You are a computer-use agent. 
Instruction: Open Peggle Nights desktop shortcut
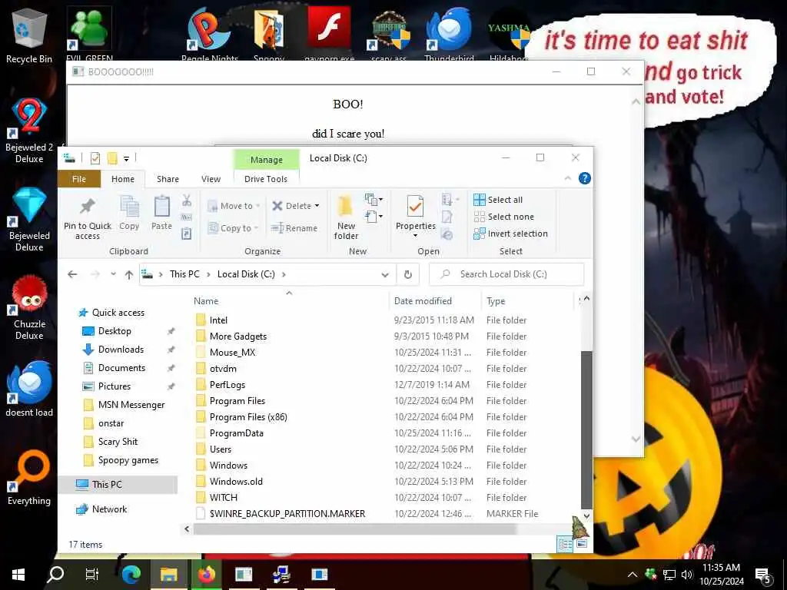pos(209,34)
